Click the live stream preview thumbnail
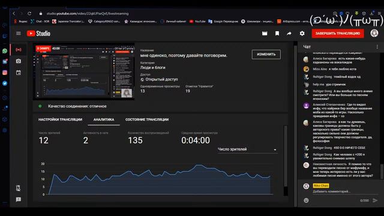Screen dimensions: 384x216 (x=84, y=71)
